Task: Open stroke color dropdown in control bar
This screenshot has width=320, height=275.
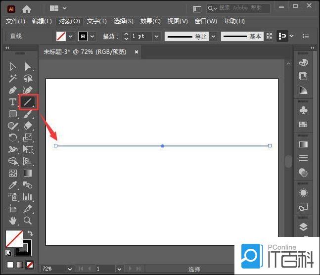Action: pyautogui.click(x=92, y=36)
